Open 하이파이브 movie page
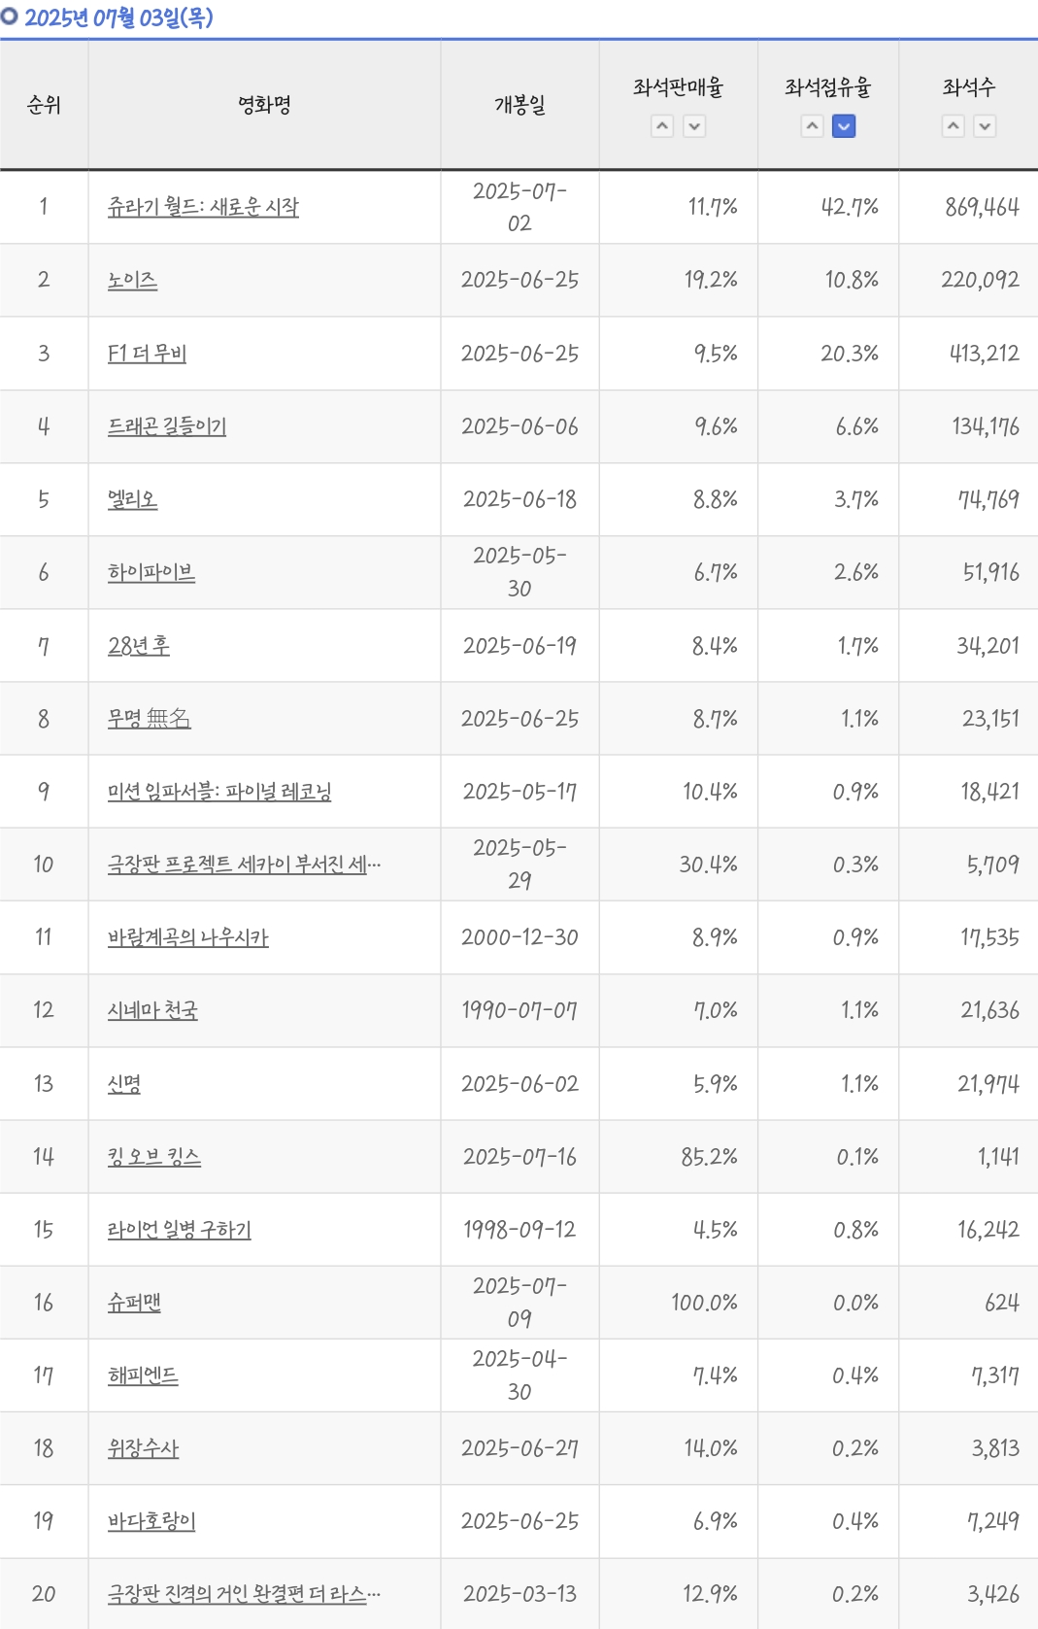Screen dimensions: 1038x1629 151,573
